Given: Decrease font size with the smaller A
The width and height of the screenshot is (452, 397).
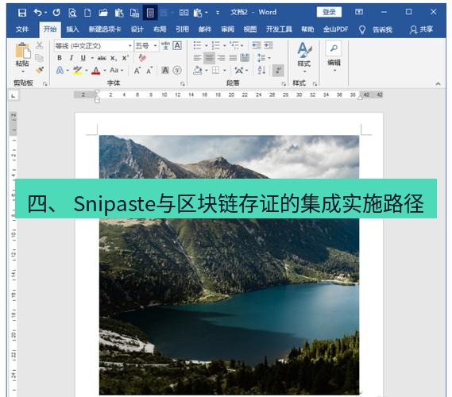Looking at the screenshot, I should [x=149, y=71].
